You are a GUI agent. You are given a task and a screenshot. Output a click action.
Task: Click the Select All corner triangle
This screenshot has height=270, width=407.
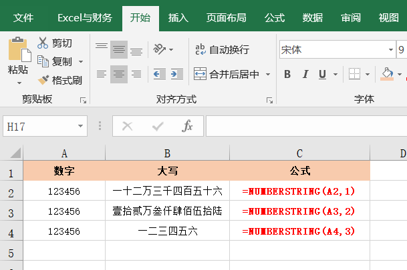tap(15, 153)
